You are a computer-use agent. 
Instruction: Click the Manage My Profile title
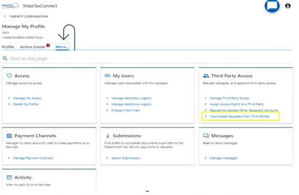click(23, 26)
